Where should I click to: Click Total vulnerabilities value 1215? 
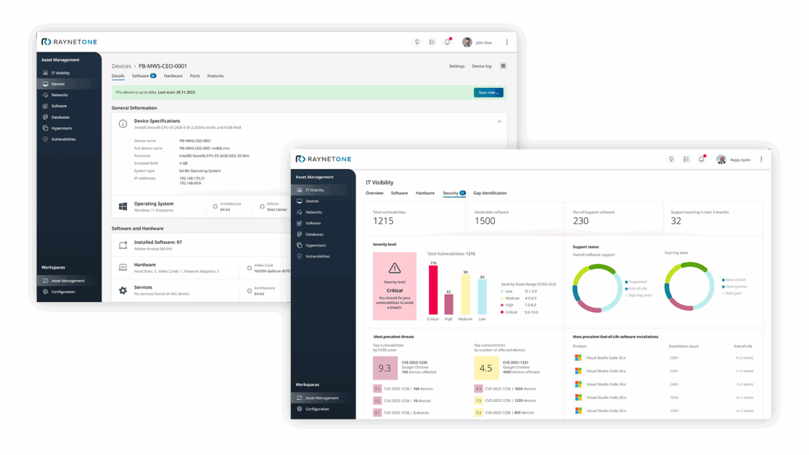pyautogui.click(x=383, y=221)
